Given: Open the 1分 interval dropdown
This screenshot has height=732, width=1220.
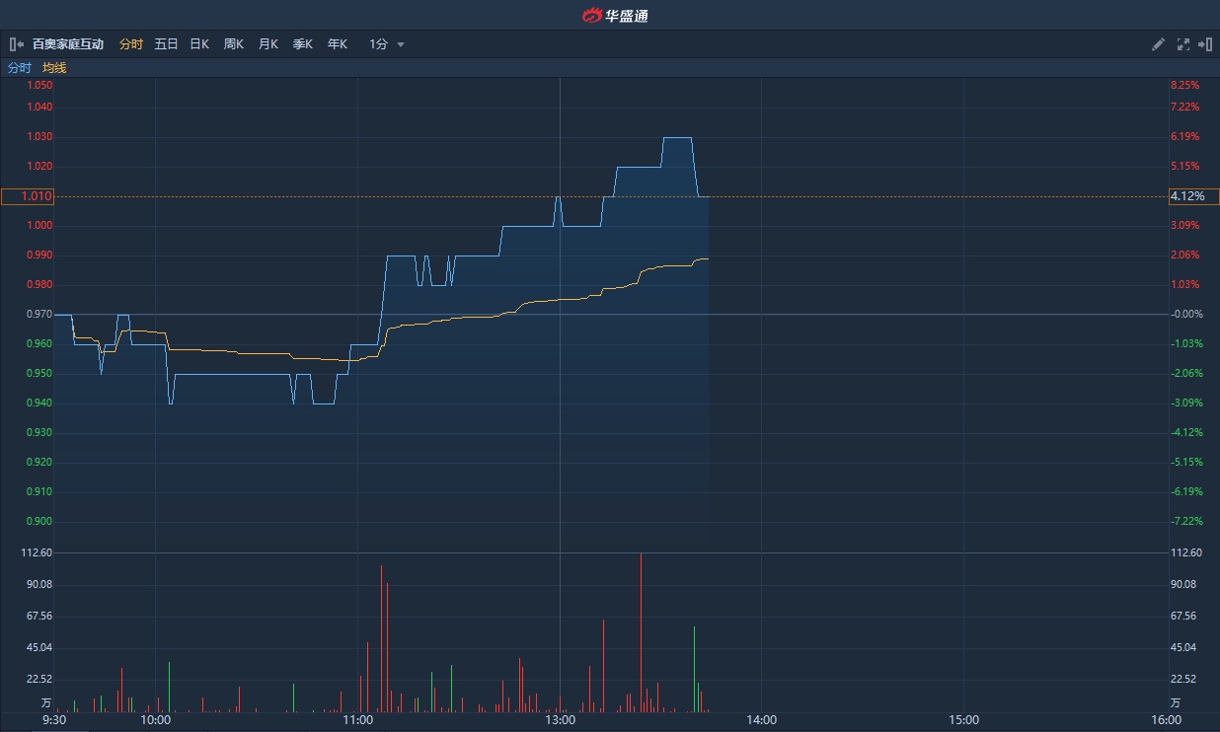Looking at the screenshot, I should point(387,44).
